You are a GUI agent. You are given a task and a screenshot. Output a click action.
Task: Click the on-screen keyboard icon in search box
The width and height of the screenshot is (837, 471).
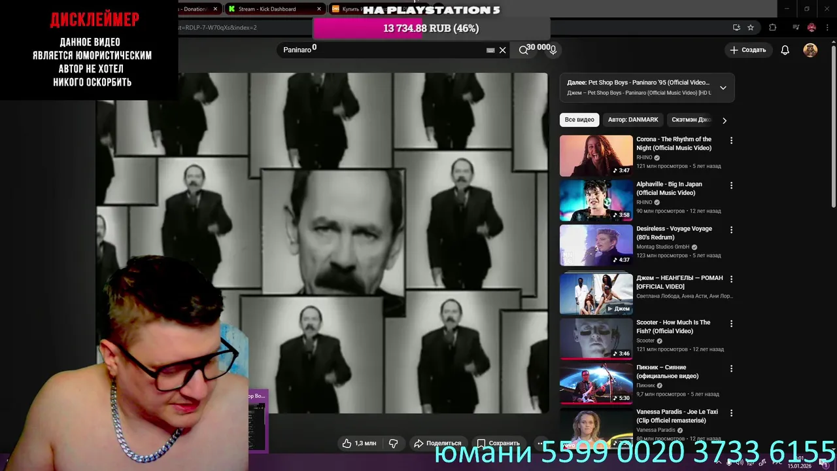pos(490,50)
